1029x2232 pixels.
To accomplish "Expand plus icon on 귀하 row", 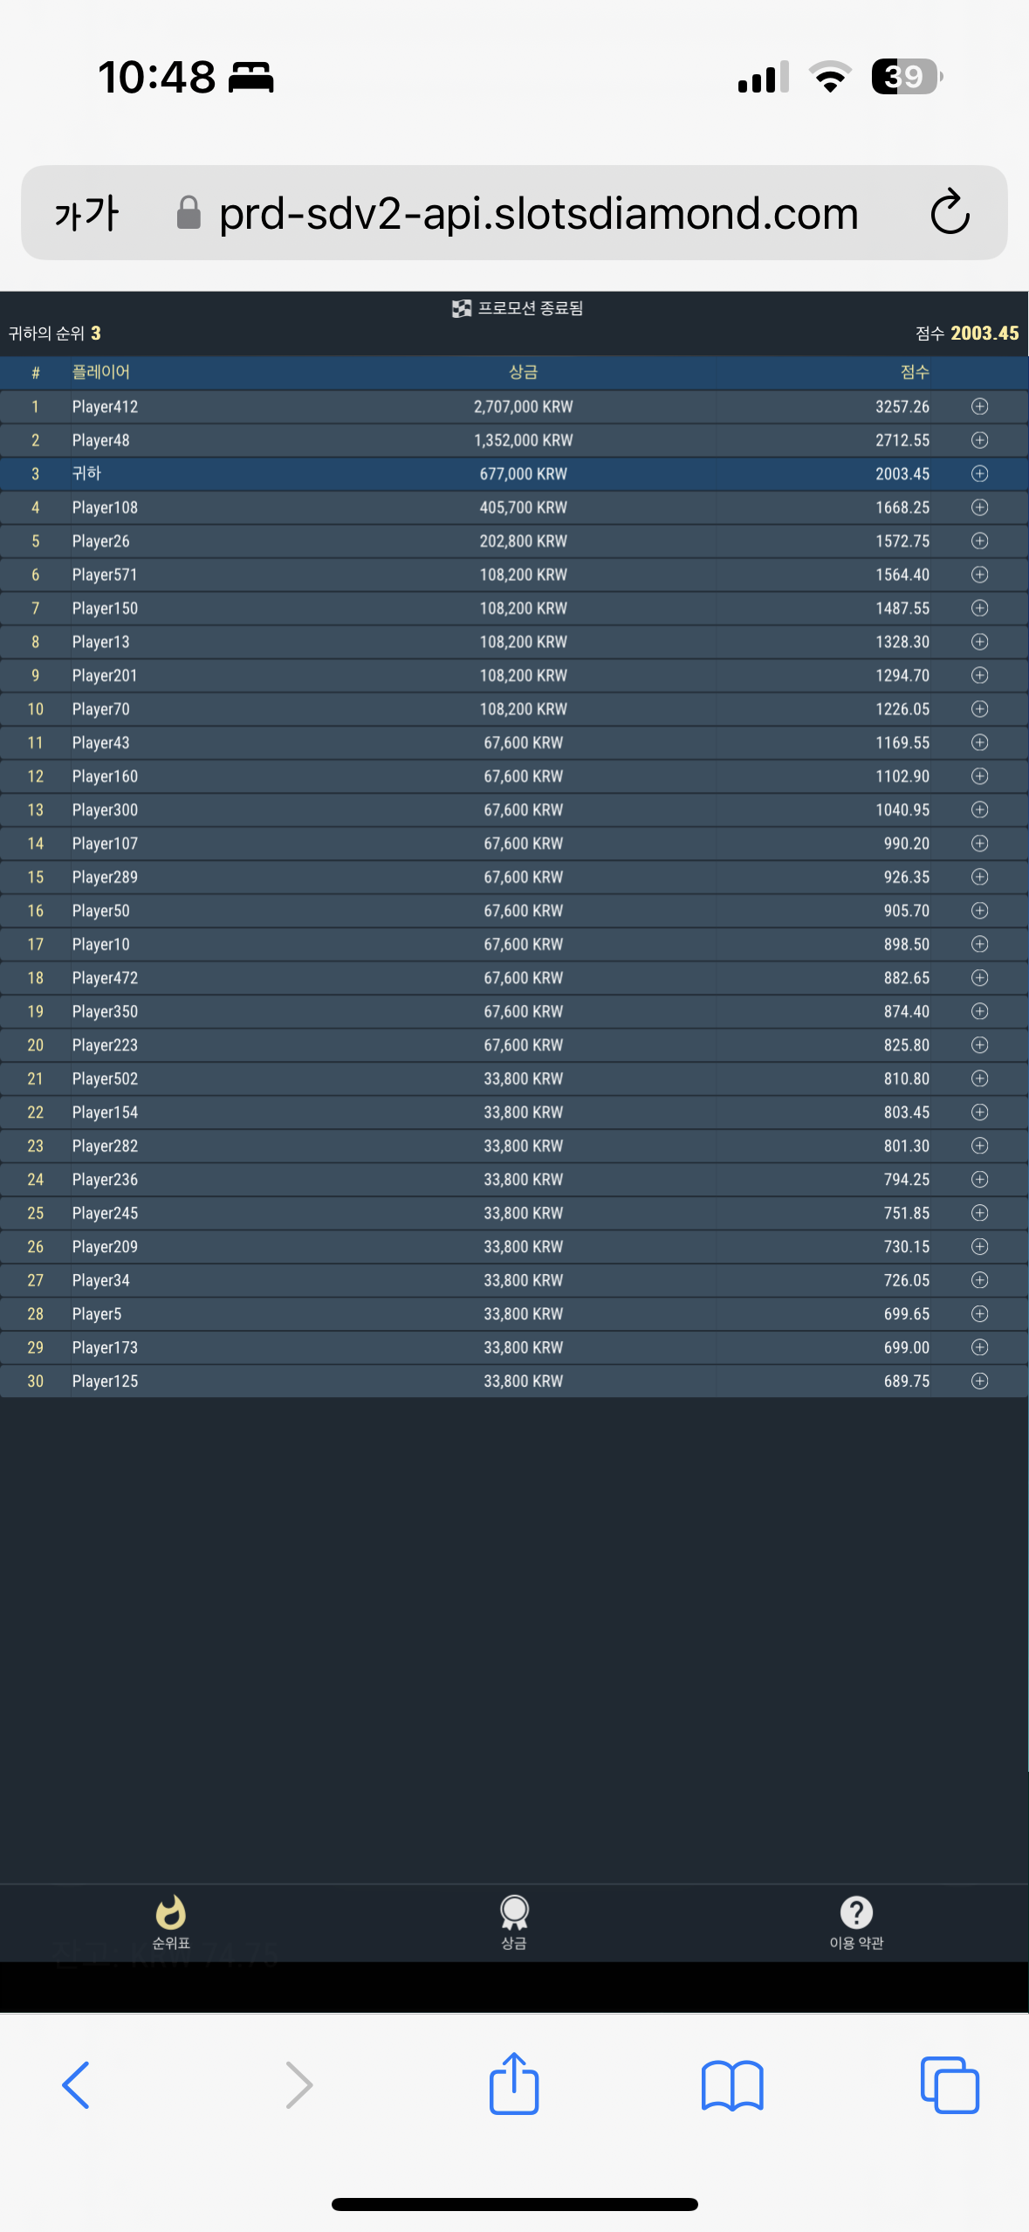I will (x=979, y=473).
